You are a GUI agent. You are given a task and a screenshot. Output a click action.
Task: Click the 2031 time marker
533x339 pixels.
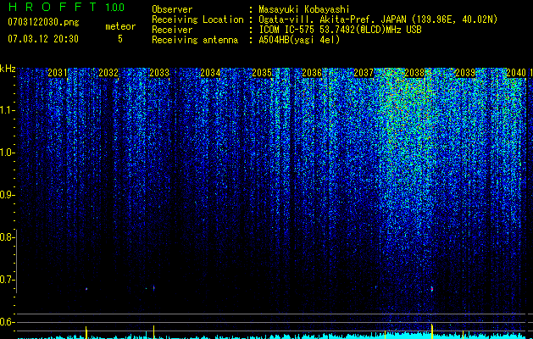pyautogui.click(x=57, y=73)
